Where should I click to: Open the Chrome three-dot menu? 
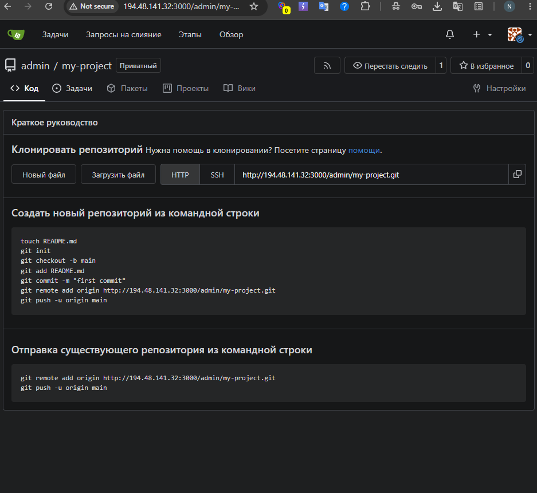(x=530, y=6)
